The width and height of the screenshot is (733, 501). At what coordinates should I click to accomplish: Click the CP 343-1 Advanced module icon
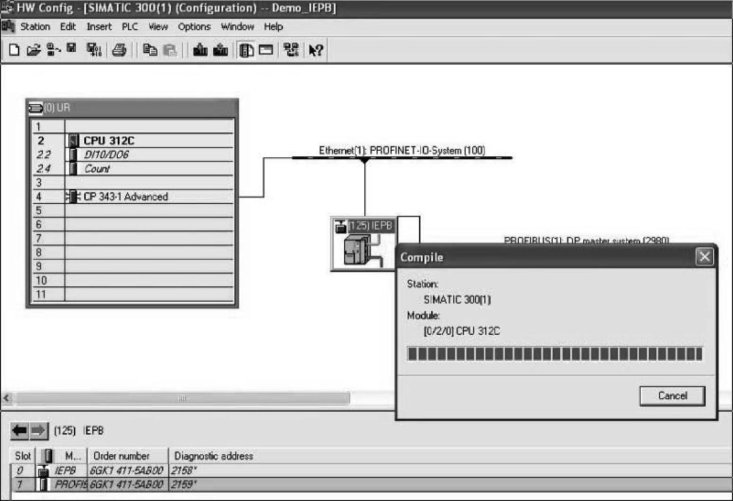tap(73, 196)
